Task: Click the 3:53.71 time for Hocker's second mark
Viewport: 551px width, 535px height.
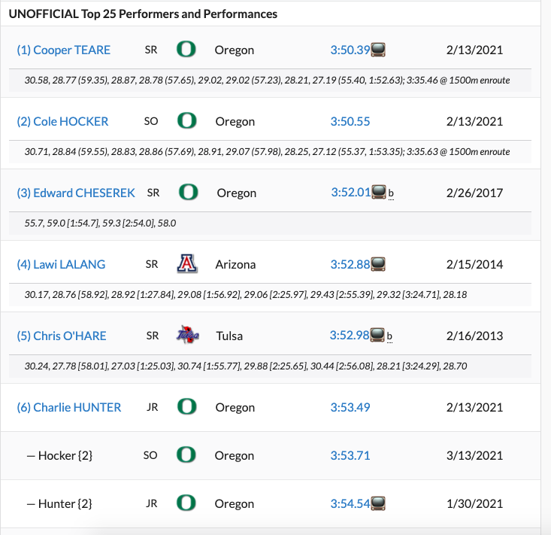Action: point(350,455)
